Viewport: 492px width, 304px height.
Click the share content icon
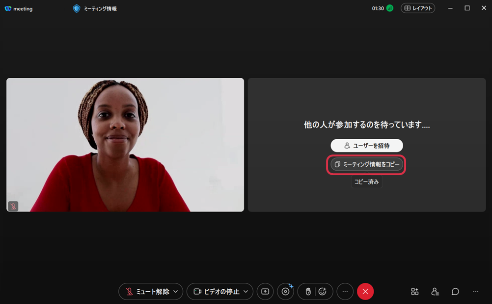pos(265,292)
